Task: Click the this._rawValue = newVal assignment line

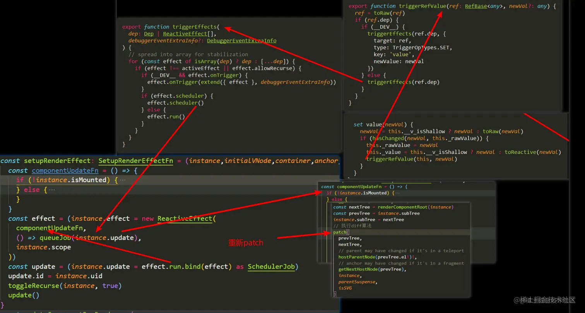Action: click(402, 145)
